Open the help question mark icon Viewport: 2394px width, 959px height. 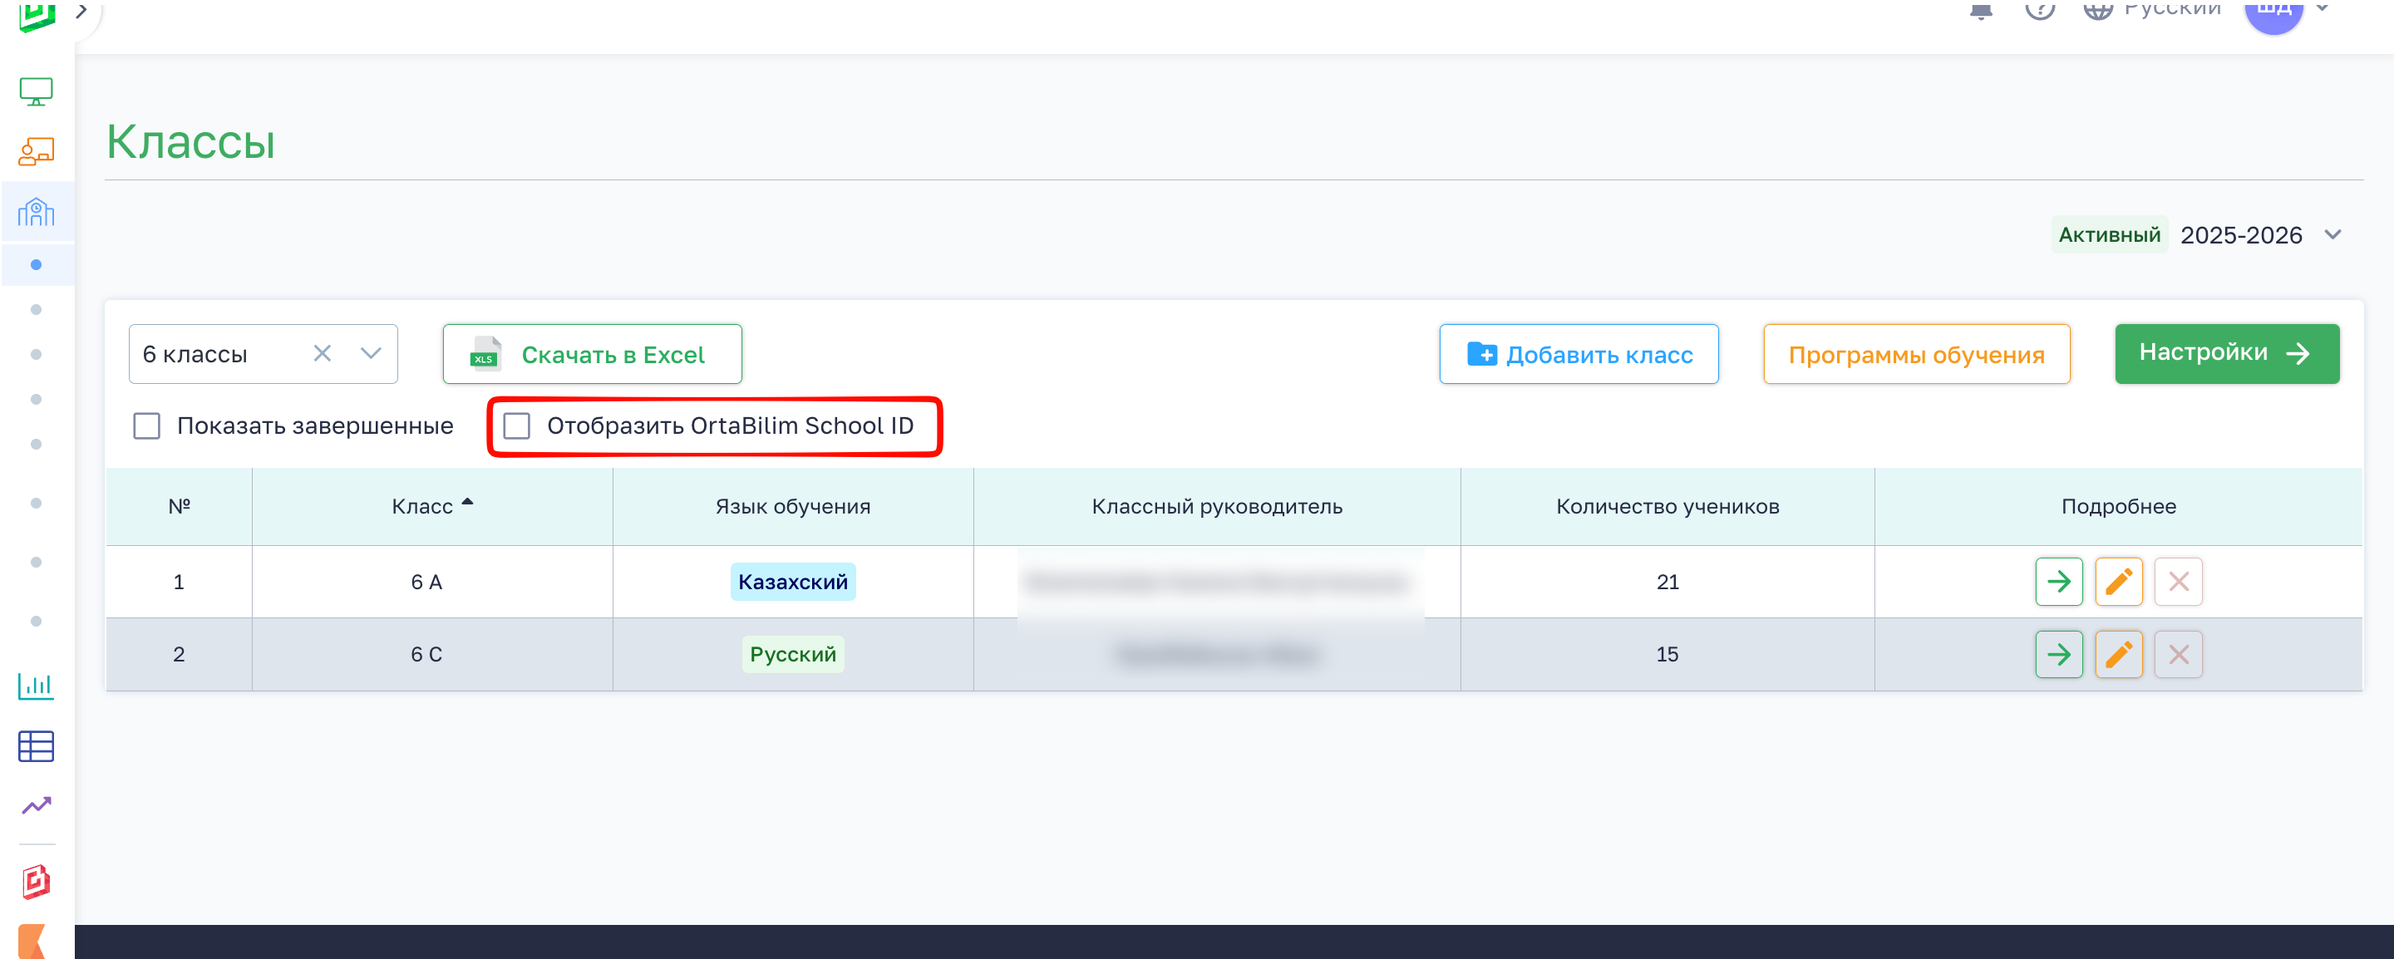[x=2039, y=9]
